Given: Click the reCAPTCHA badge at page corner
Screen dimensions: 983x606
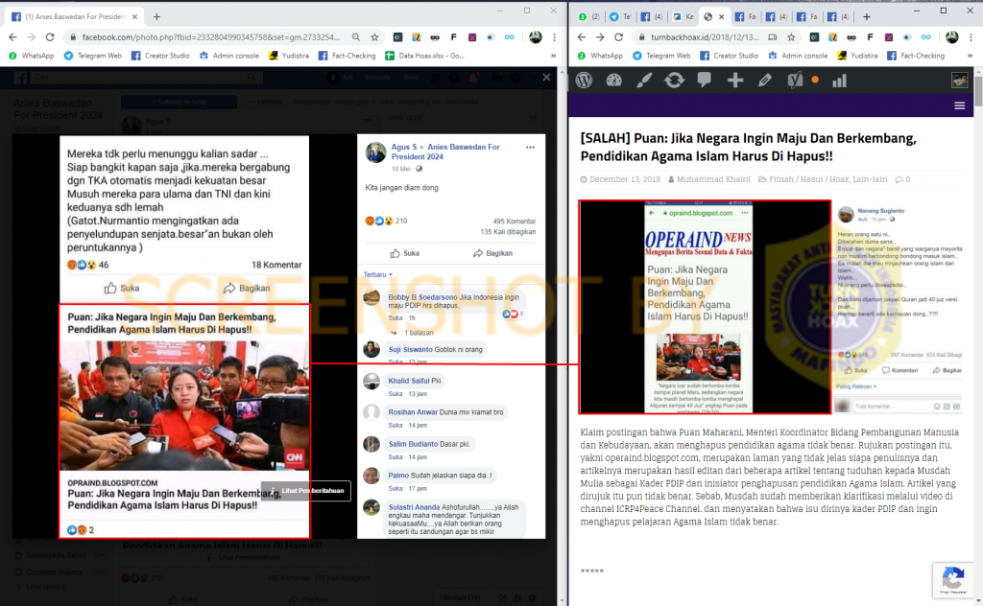Looking at the screenshot, I should pos(953,579).
